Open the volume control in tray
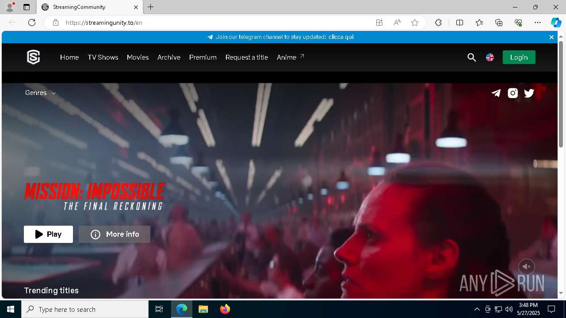Image resolution: width=566 pixels, height=318 pixels. click(x=509, y=309)
